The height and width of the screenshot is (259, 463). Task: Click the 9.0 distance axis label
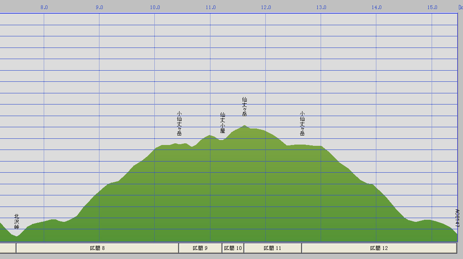point(99,7)
